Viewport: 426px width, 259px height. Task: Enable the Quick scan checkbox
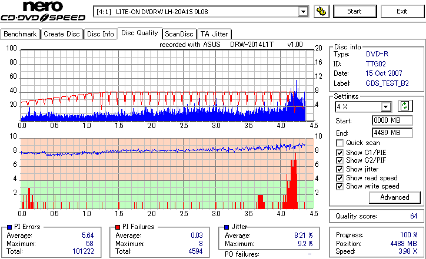pos(340,143)
